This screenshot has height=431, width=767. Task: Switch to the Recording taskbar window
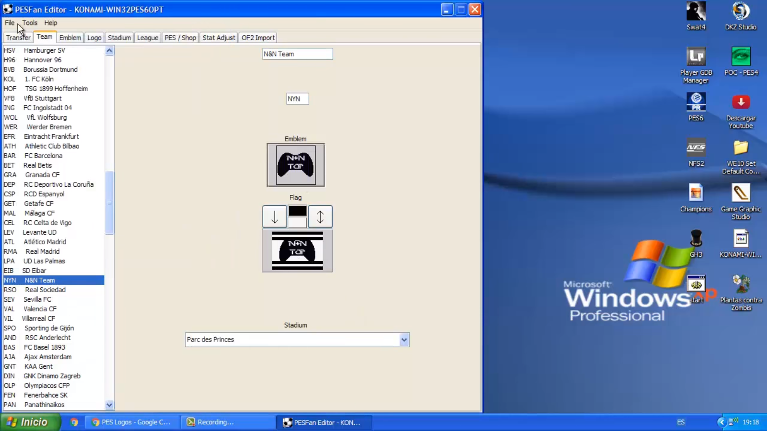click(228, 422)
